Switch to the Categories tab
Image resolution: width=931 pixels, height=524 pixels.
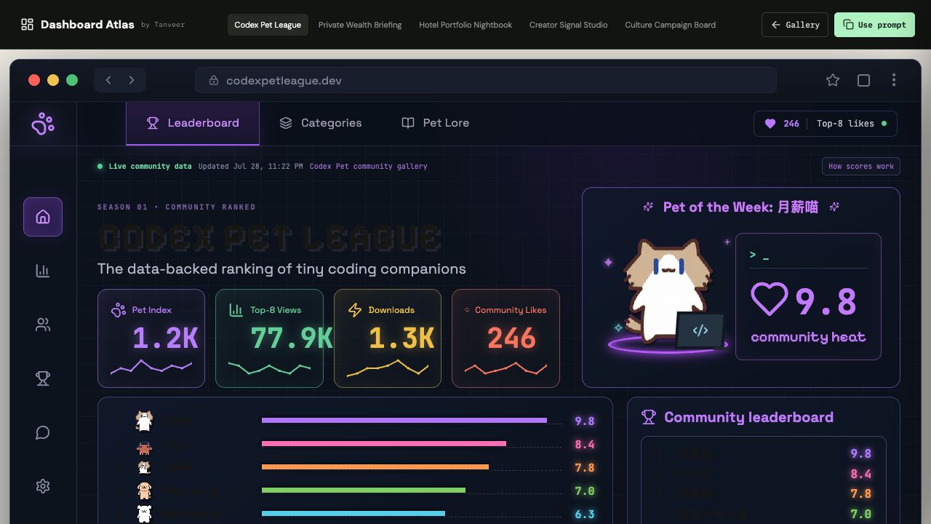click(x=321, y=123)
